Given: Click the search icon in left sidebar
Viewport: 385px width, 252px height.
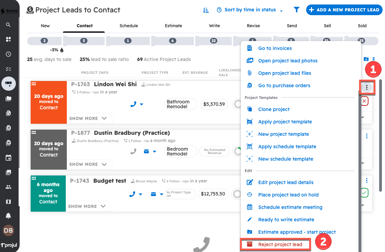Looking at the screenshot, I should [8, 25].
